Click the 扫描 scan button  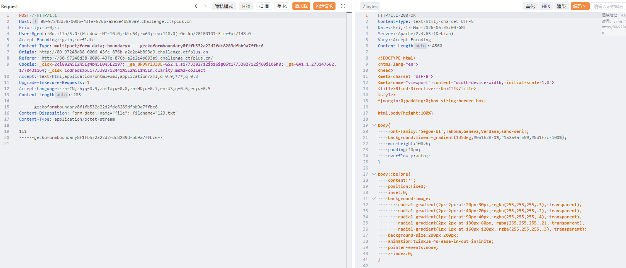pos(264,6)
